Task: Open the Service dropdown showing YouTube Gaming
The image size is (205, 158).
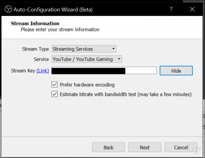Action: click(x=87, y=59)
